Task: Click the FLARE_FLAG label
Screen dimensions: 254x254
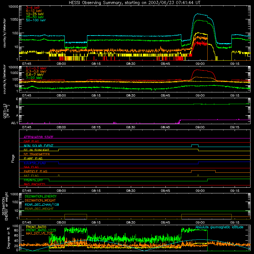Action: 33,158
